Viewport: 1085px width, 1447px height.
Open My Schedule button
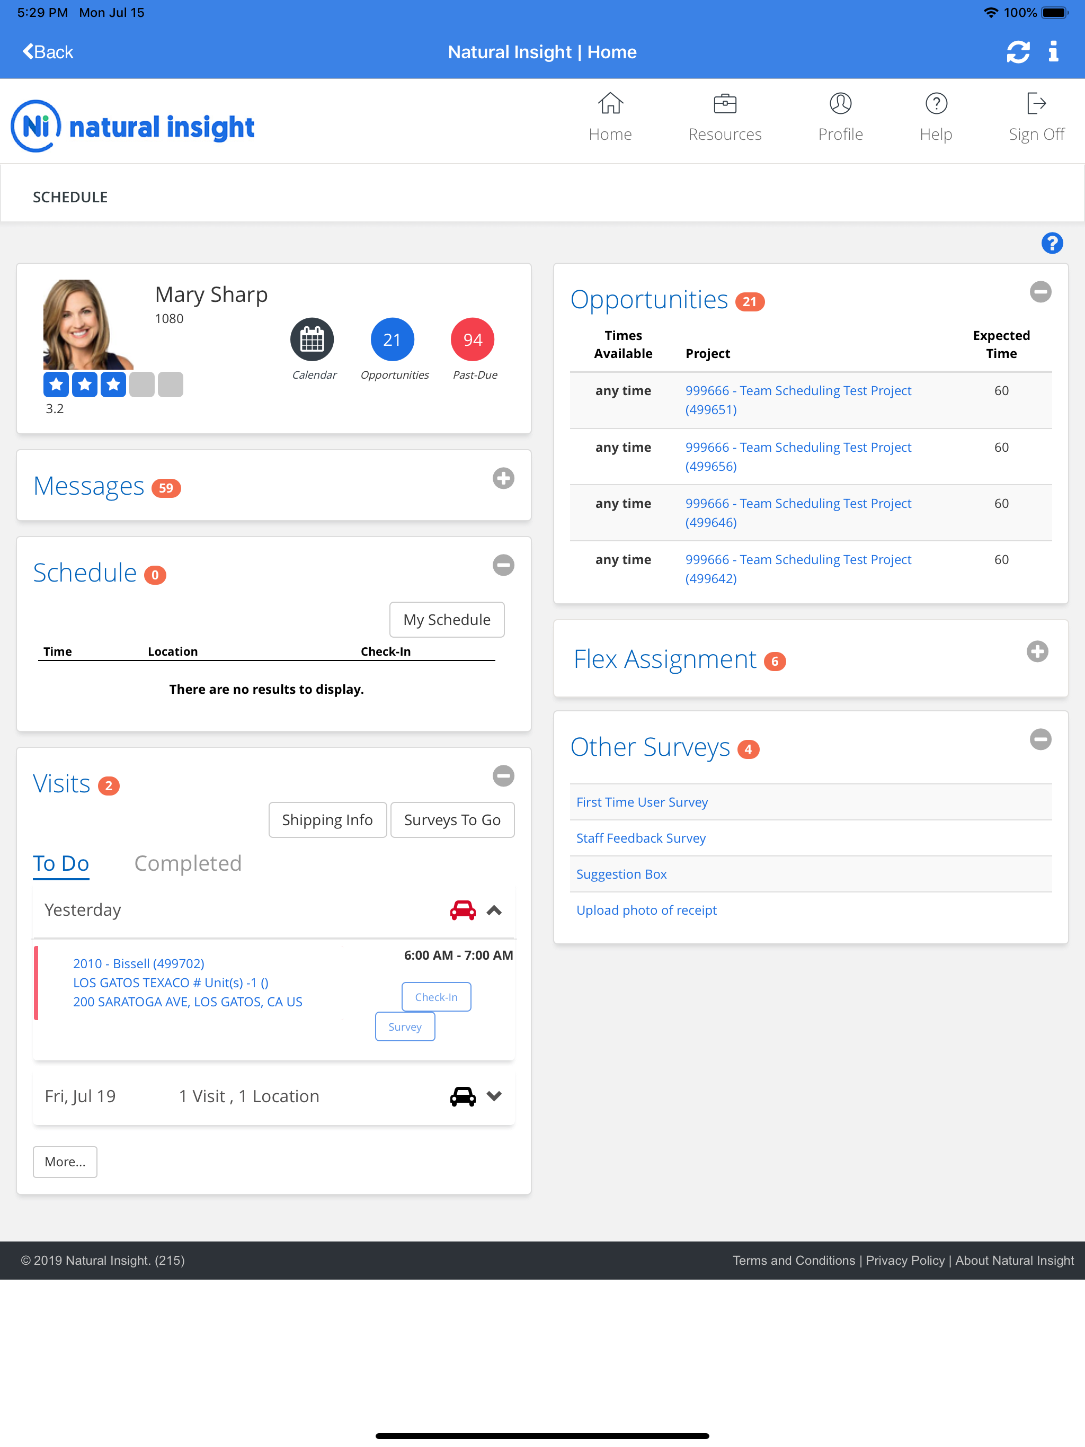coord(447,620)
